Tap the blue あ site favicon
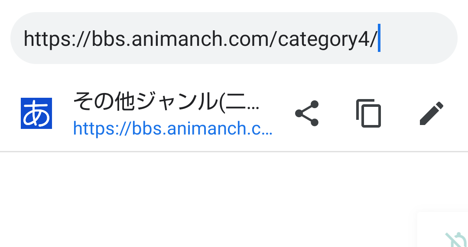Image resolution: width=468 pixels, height=247 pixels. pos(36,113)
